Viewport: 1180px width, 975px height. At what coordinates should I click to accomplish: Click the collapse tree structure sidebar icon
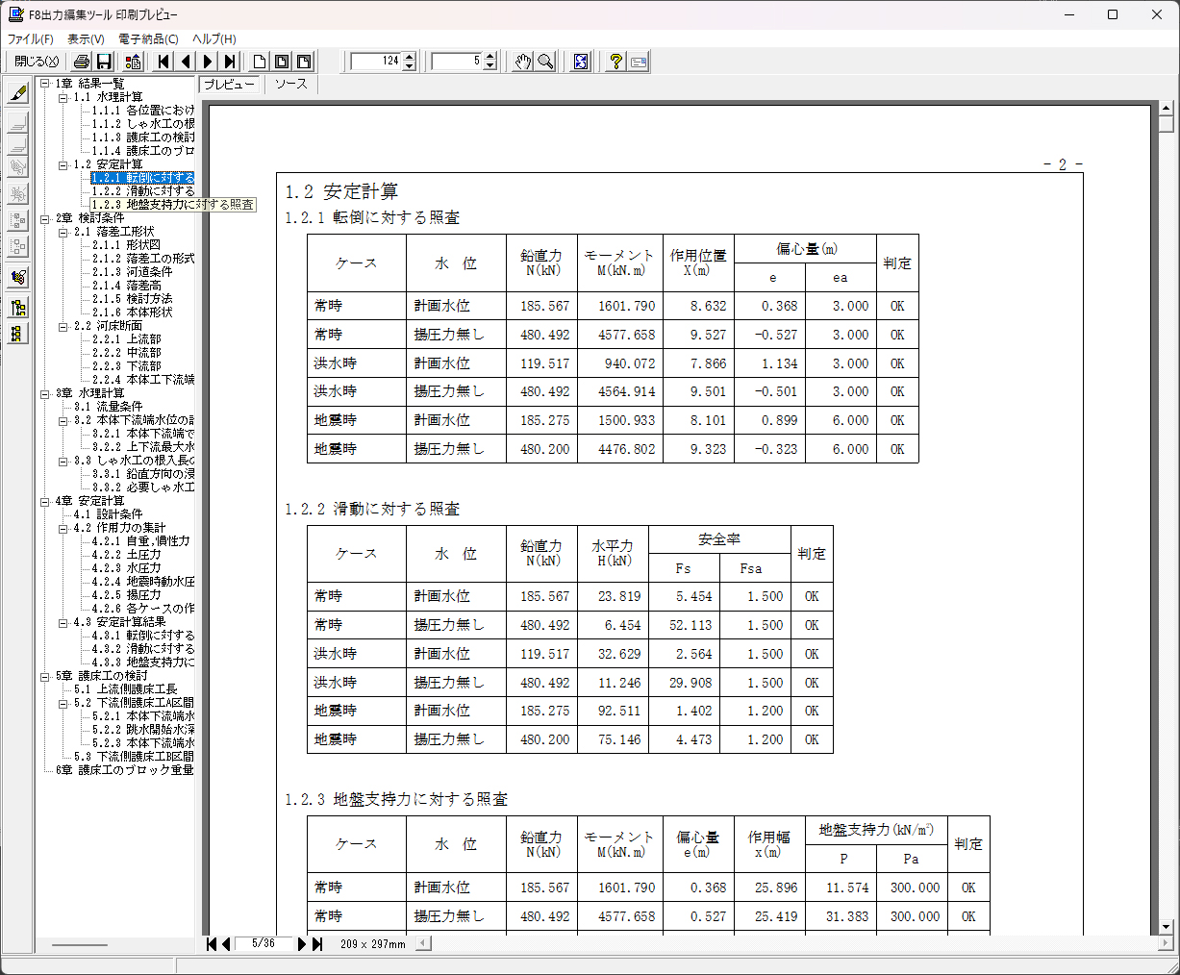coord(17,334)
